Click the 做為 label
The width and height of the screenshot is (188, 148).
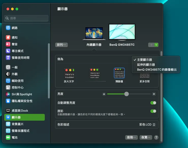[60, 59]
